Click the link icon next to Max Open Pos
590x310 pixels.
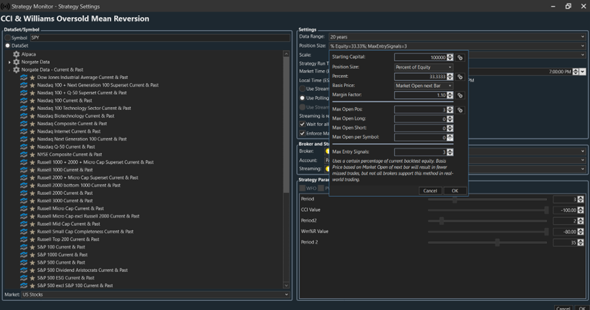[x=460, y=110]
